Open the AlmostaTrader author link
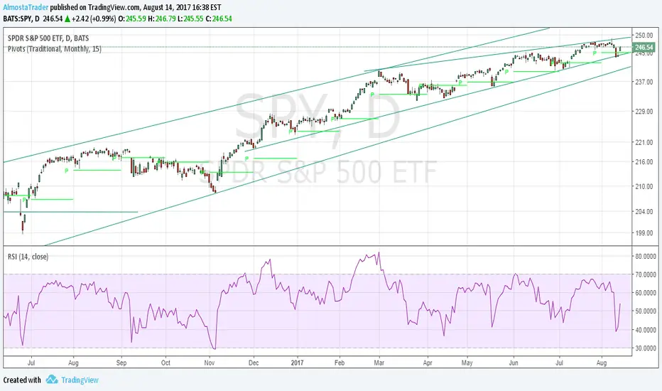 click(x=26, y=7)
